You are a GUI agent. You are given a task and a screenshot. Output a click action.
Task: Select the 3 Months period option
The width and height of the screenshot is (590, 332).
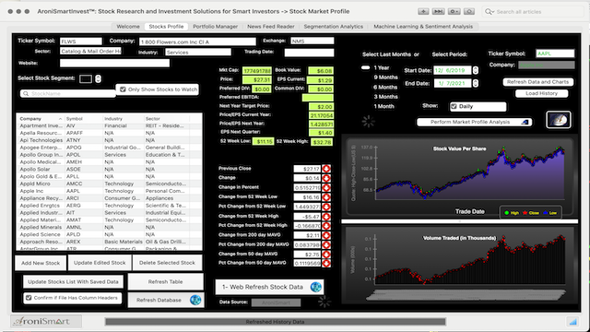point(385,97)
